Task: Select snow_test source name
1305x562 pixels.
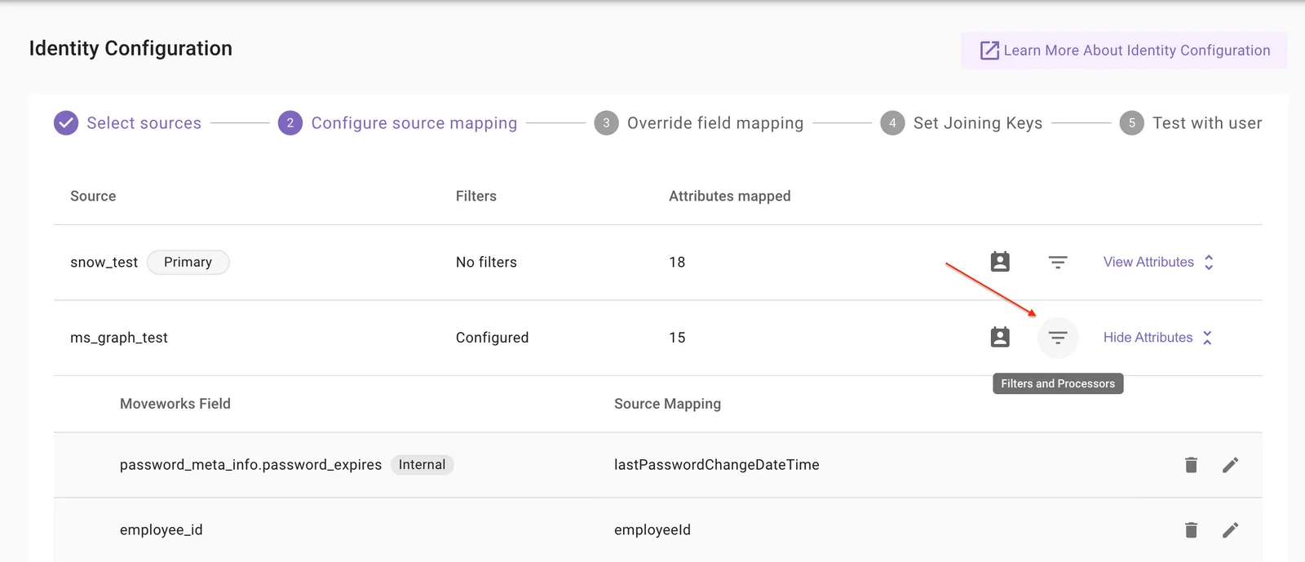Action: click(104, 262)
